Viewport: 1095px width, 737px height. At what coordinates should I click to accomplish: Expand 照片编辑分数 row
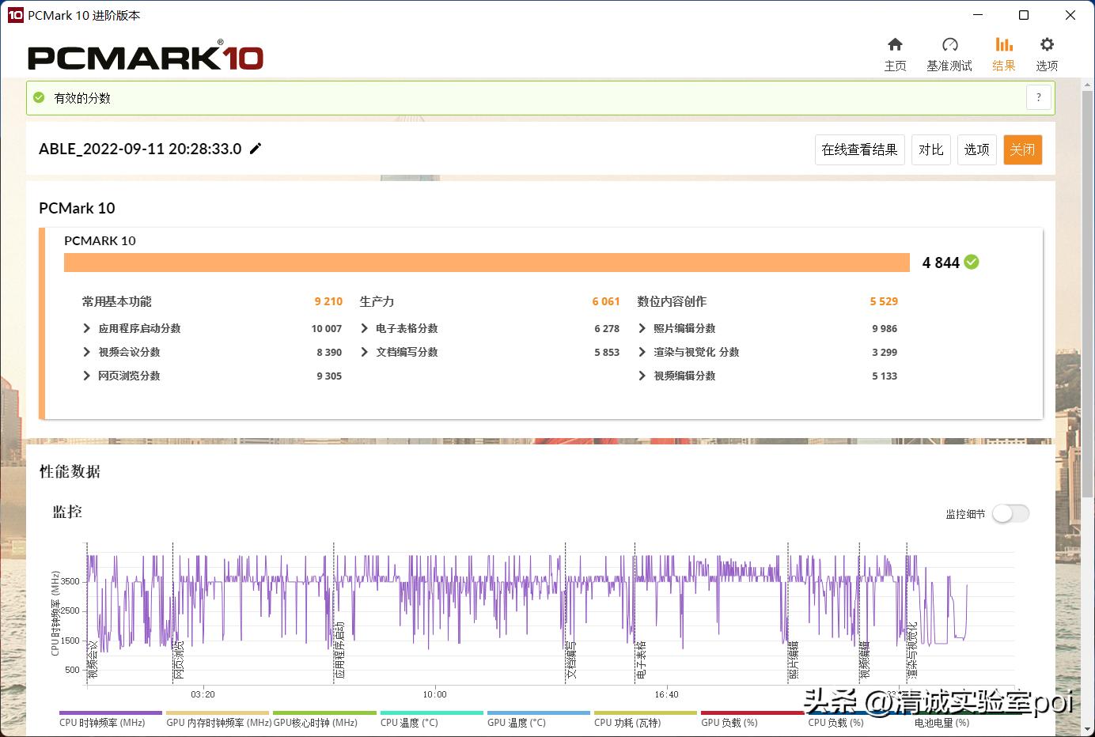[x=642, y=328]
